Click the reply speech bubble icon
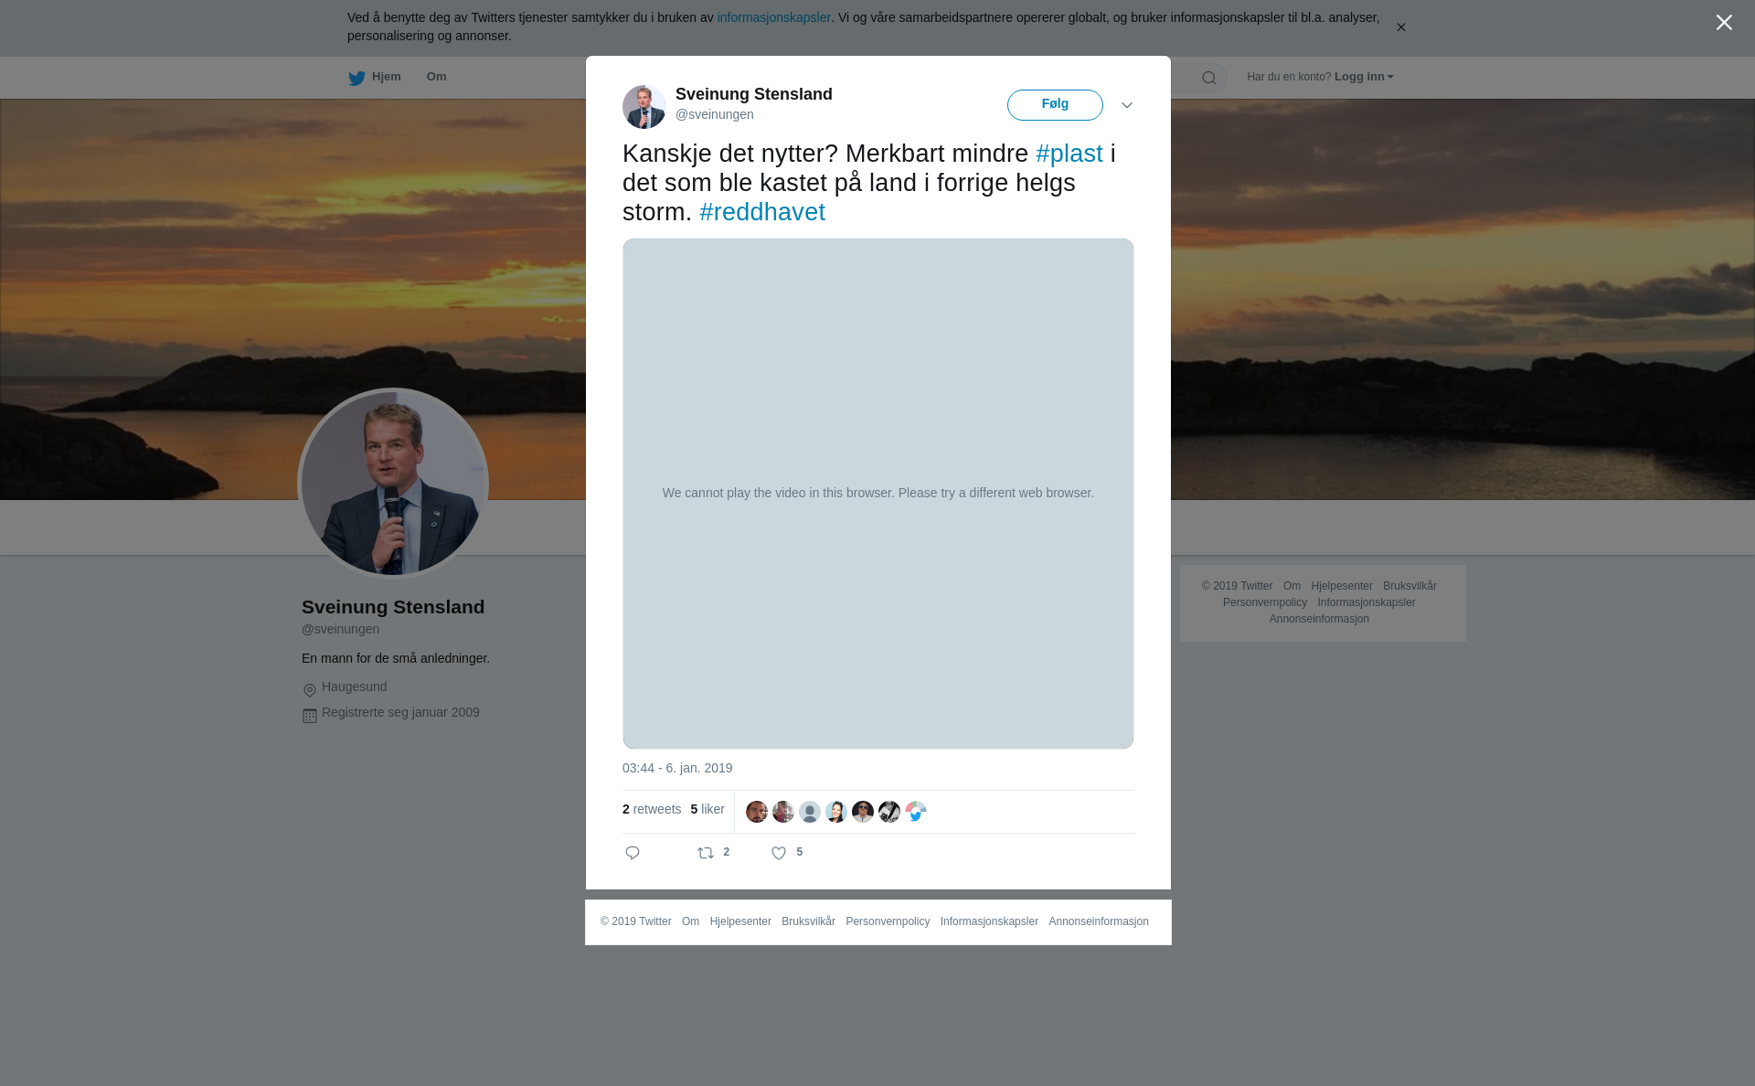Image resolution: width=1755 pixels, height=1086 pixels. pyautogui.click(x=633, y=853)
